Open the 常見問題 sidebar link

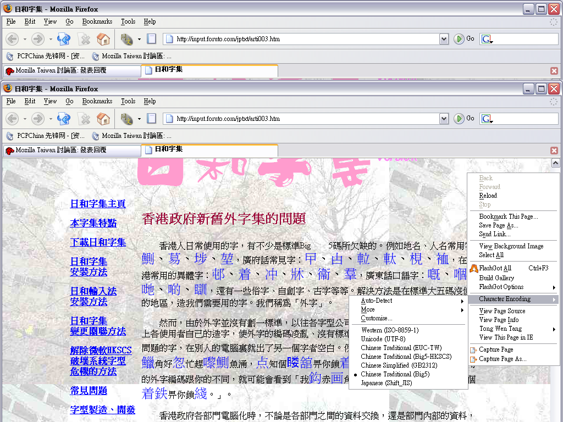89,391
